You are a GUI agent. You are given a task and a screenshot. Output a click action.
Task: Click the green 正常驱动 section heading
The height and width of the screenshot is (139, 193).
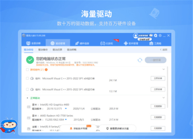tap(35, 98)
